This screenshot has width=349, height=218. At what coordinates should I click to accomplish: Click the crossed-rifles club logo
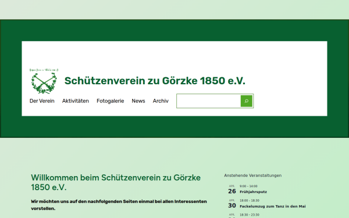[44, 81]
